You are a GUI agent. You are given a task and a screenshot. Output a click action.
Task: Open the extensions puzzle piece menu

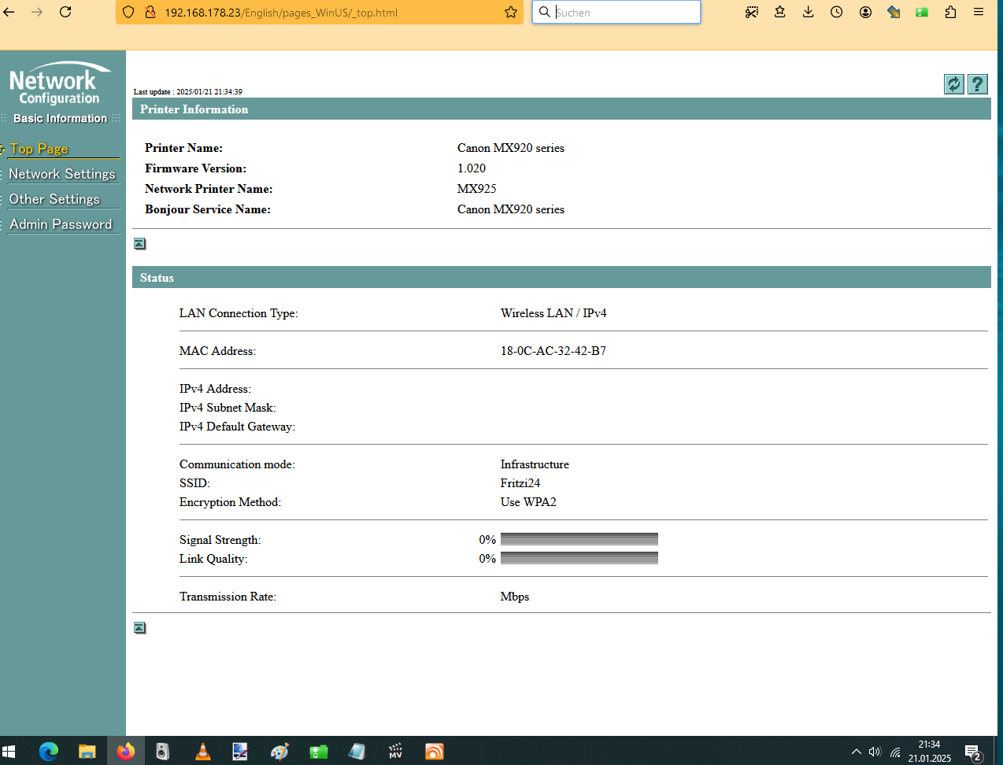[950, 12]
